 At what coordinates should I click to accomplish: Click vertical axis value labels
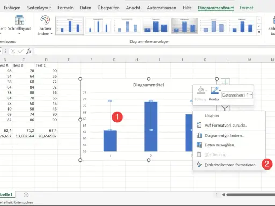(84, 122)
